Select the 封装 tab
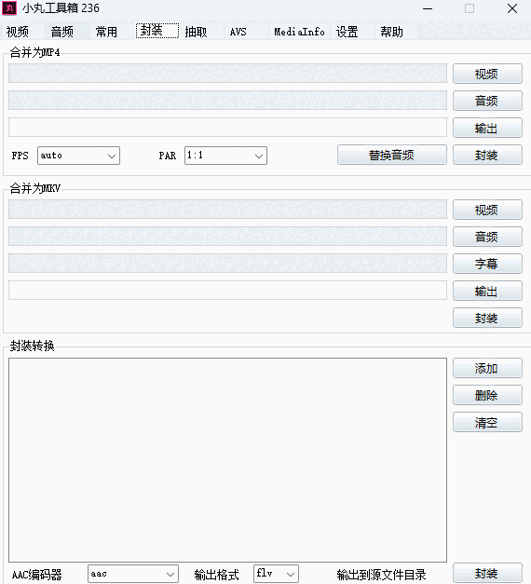This screenshot has height=584, width=531. pos(157,31)
